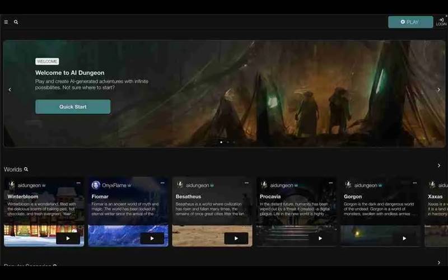
Task: Go to next banner slide
Action: [x=438, y=90]
